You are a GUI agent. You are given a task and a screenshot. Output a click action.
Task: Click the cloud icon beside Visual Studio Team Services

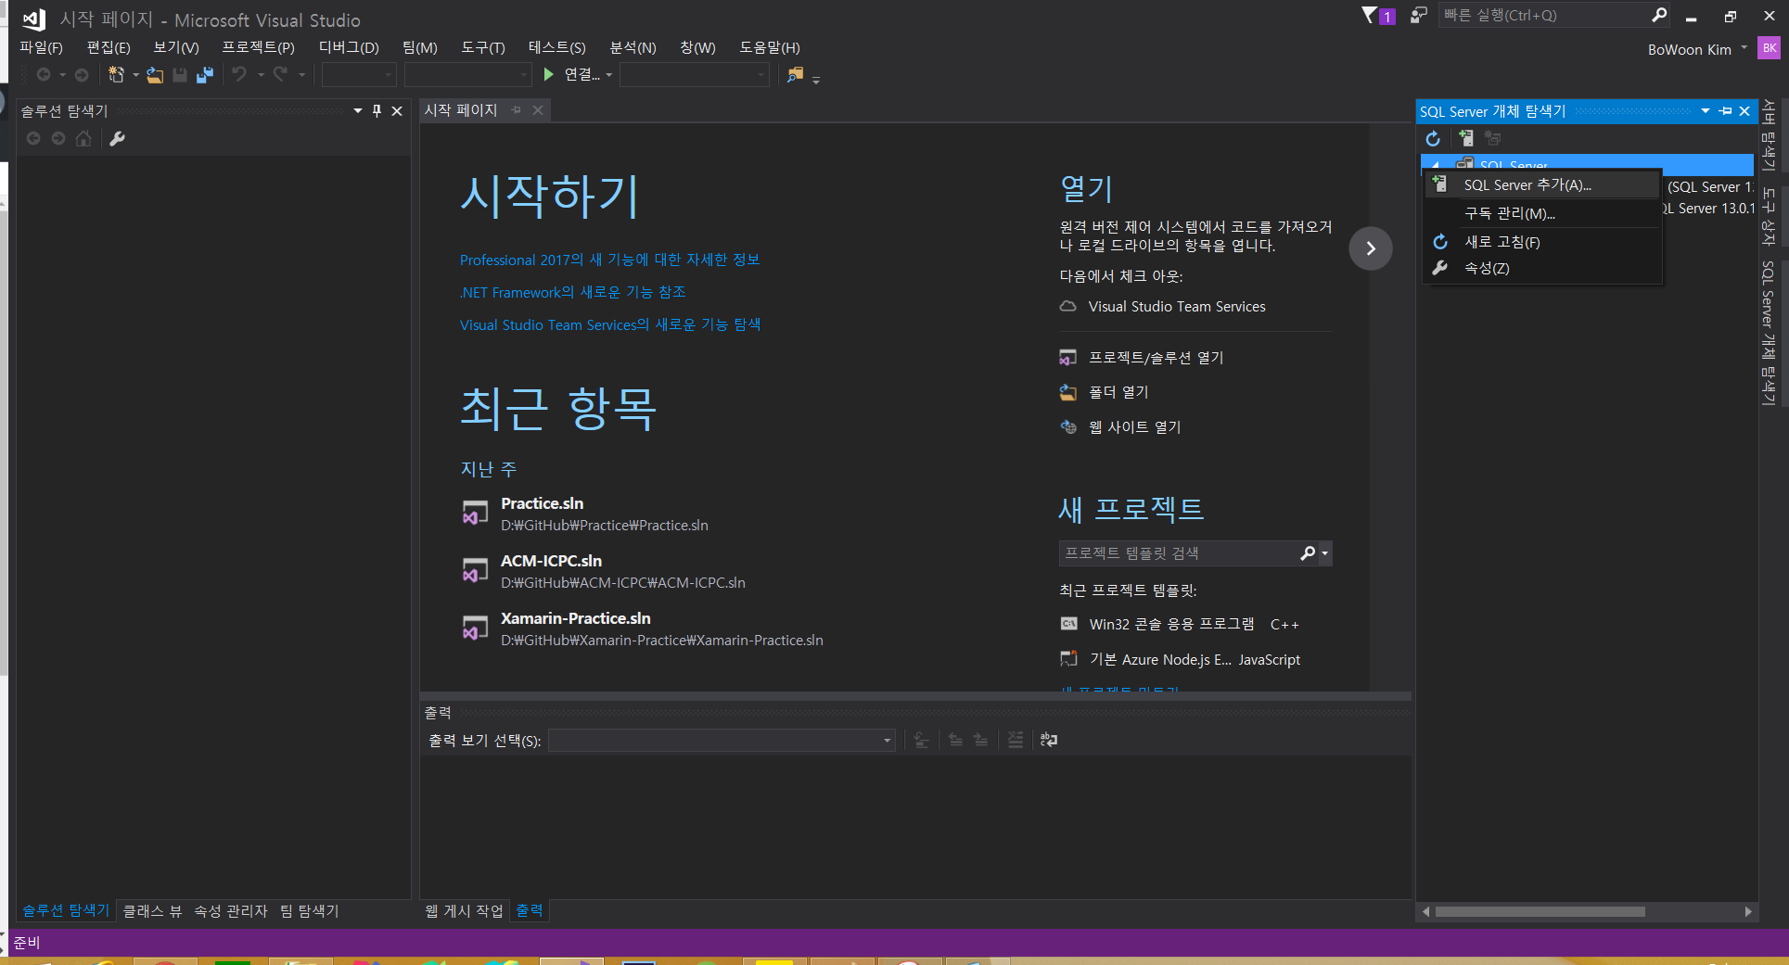coord(1068,306)
